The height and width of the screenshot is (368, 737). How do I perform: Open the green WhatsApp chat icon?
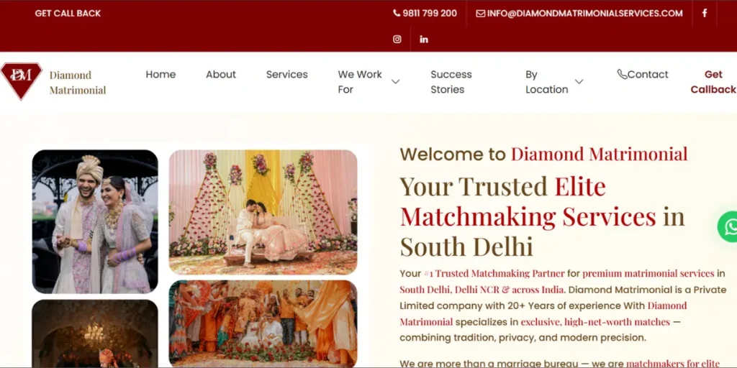pos(728,226)
